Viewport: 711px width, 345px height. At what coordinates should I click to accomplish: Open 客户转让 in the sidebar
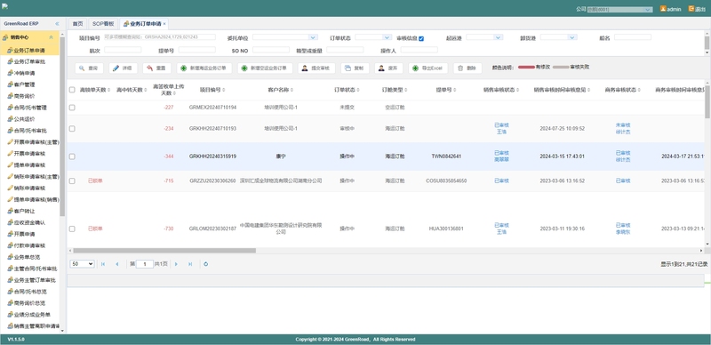[25, 211]
